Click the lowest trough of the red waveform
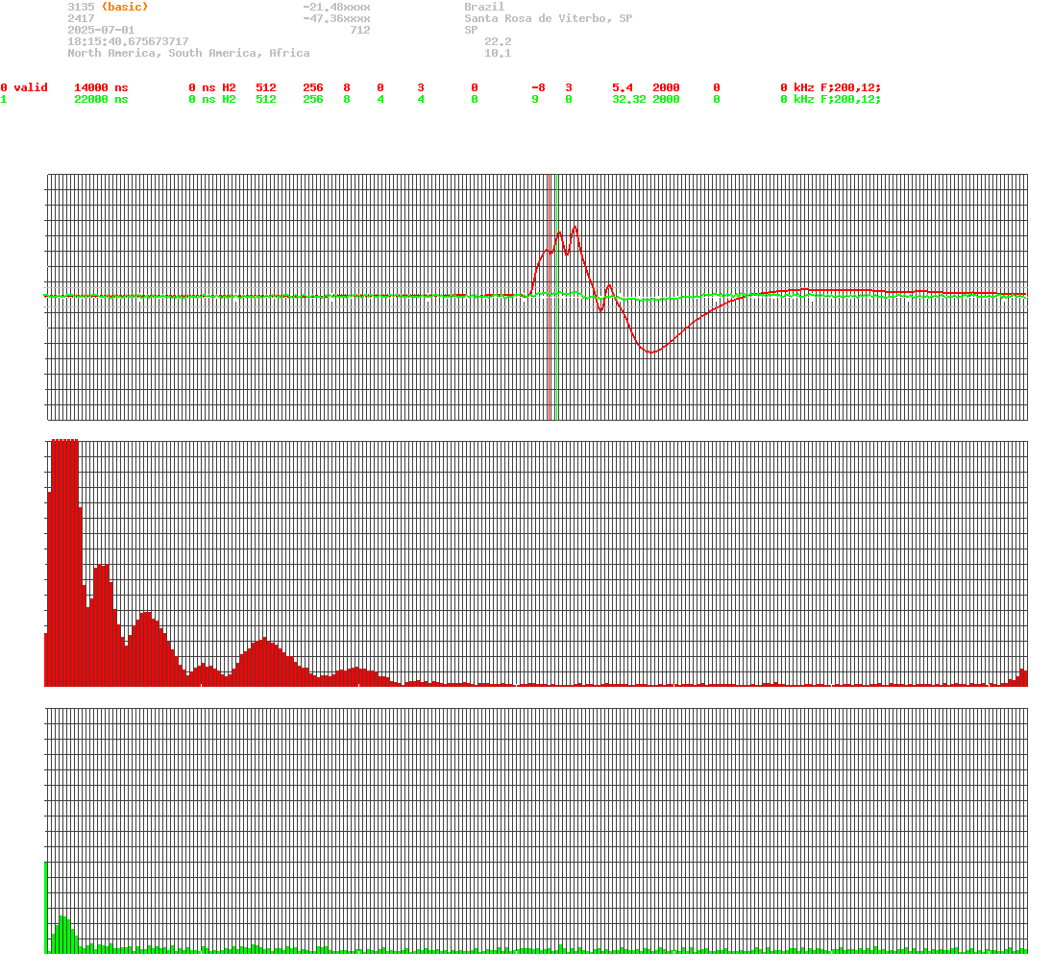 [650, 352]
